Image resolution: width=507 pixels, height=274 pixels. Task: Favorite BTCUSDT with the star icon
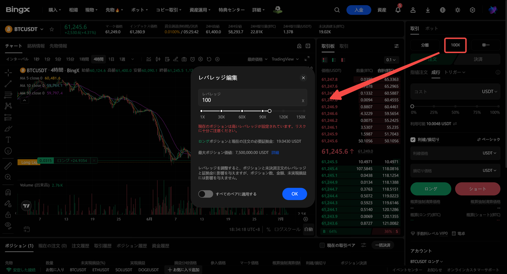[51, 29]
